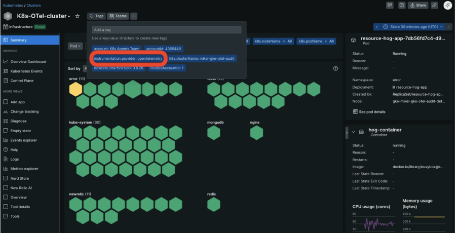Image resolution: width=456 pixels, height=233 pixels.
Task: Copy permalink via link icon
Action: (x=435, y=5)
